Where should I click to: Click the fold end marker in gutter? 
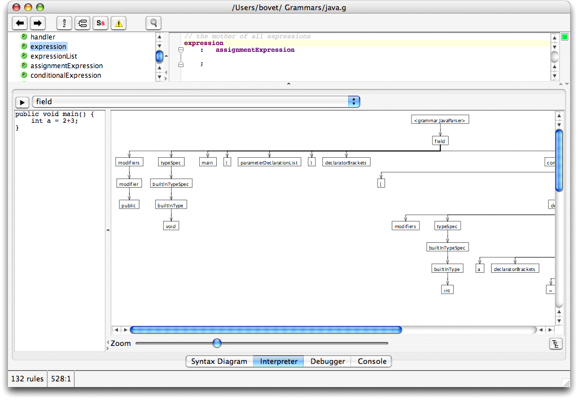181,64
